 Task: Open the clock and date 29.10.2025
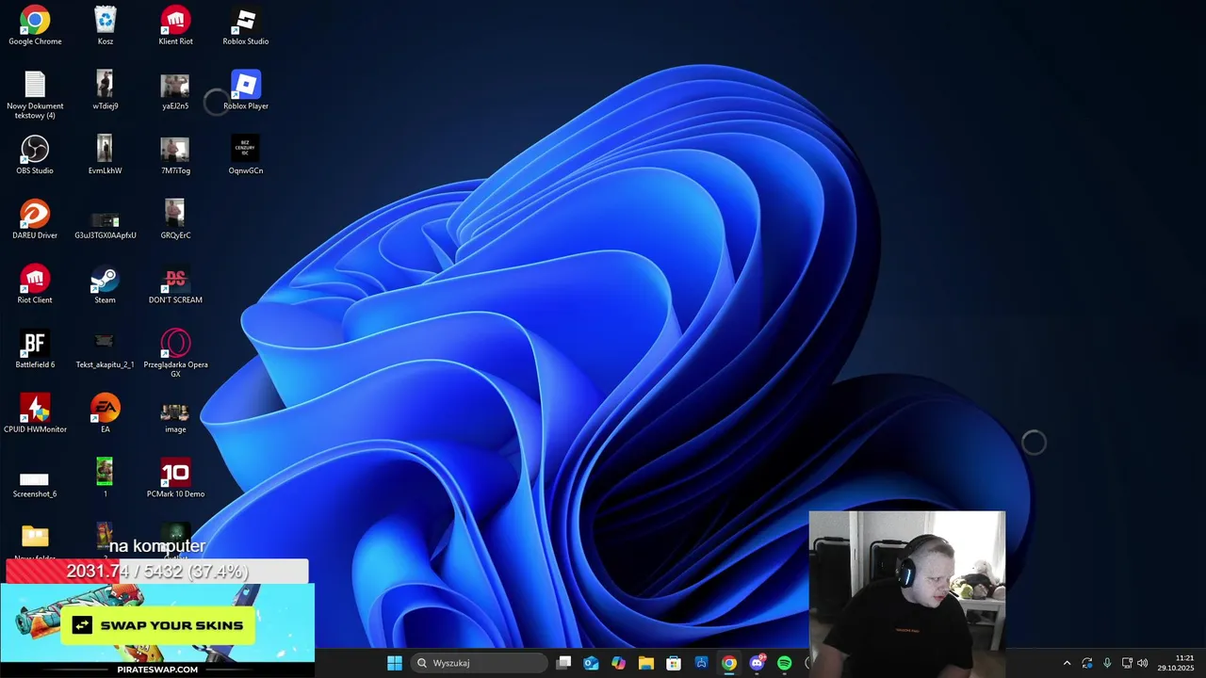pos(1176,663)
